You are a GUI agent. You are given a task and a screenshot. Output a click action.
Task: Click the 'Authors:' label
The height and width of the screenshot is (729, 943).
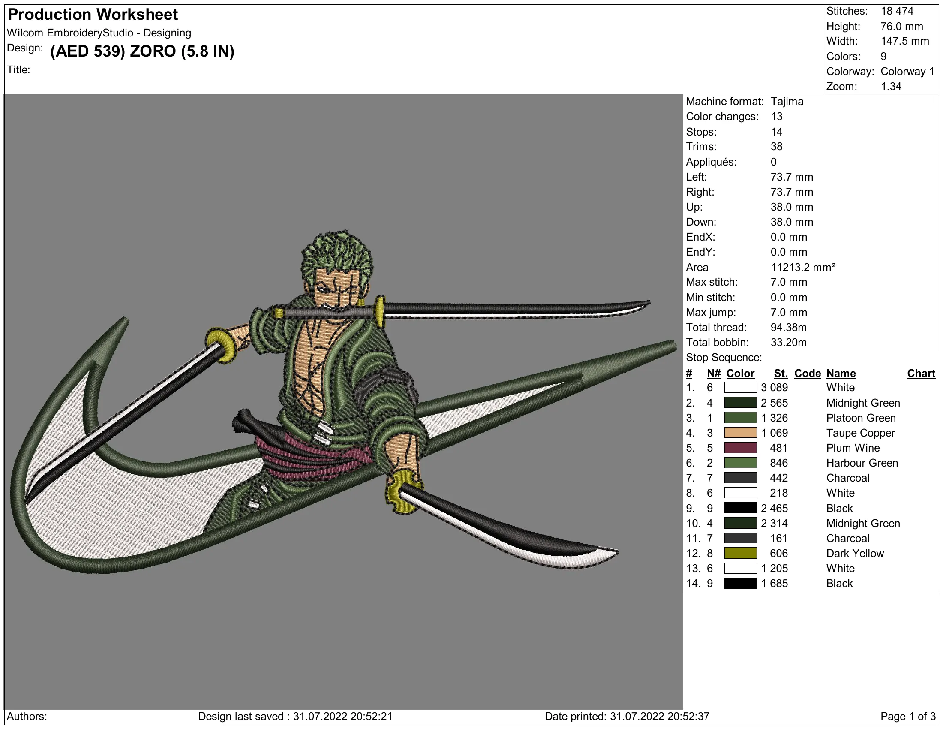click(x=27, y=717)
